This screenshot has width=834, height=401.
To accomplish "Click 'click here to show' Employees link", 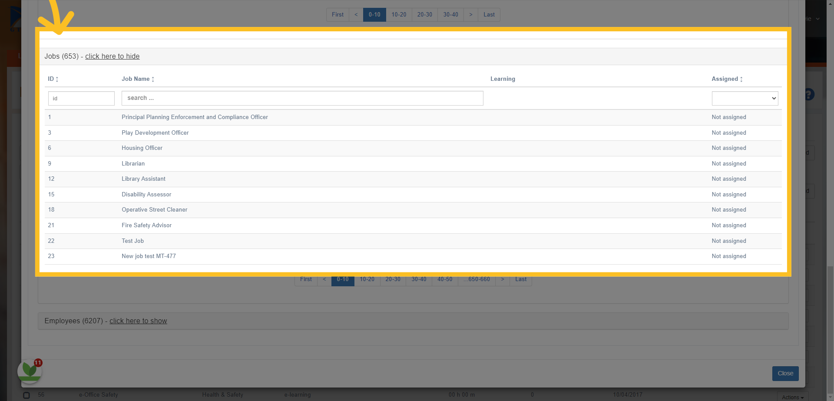I will [x=138, y=321].
